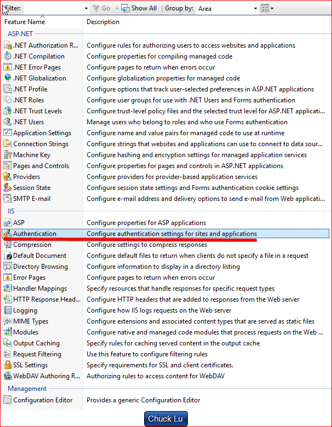Click 'Configure settings to compress responses' description
This screenshot has height=427, width=332.
click(147, 245)
